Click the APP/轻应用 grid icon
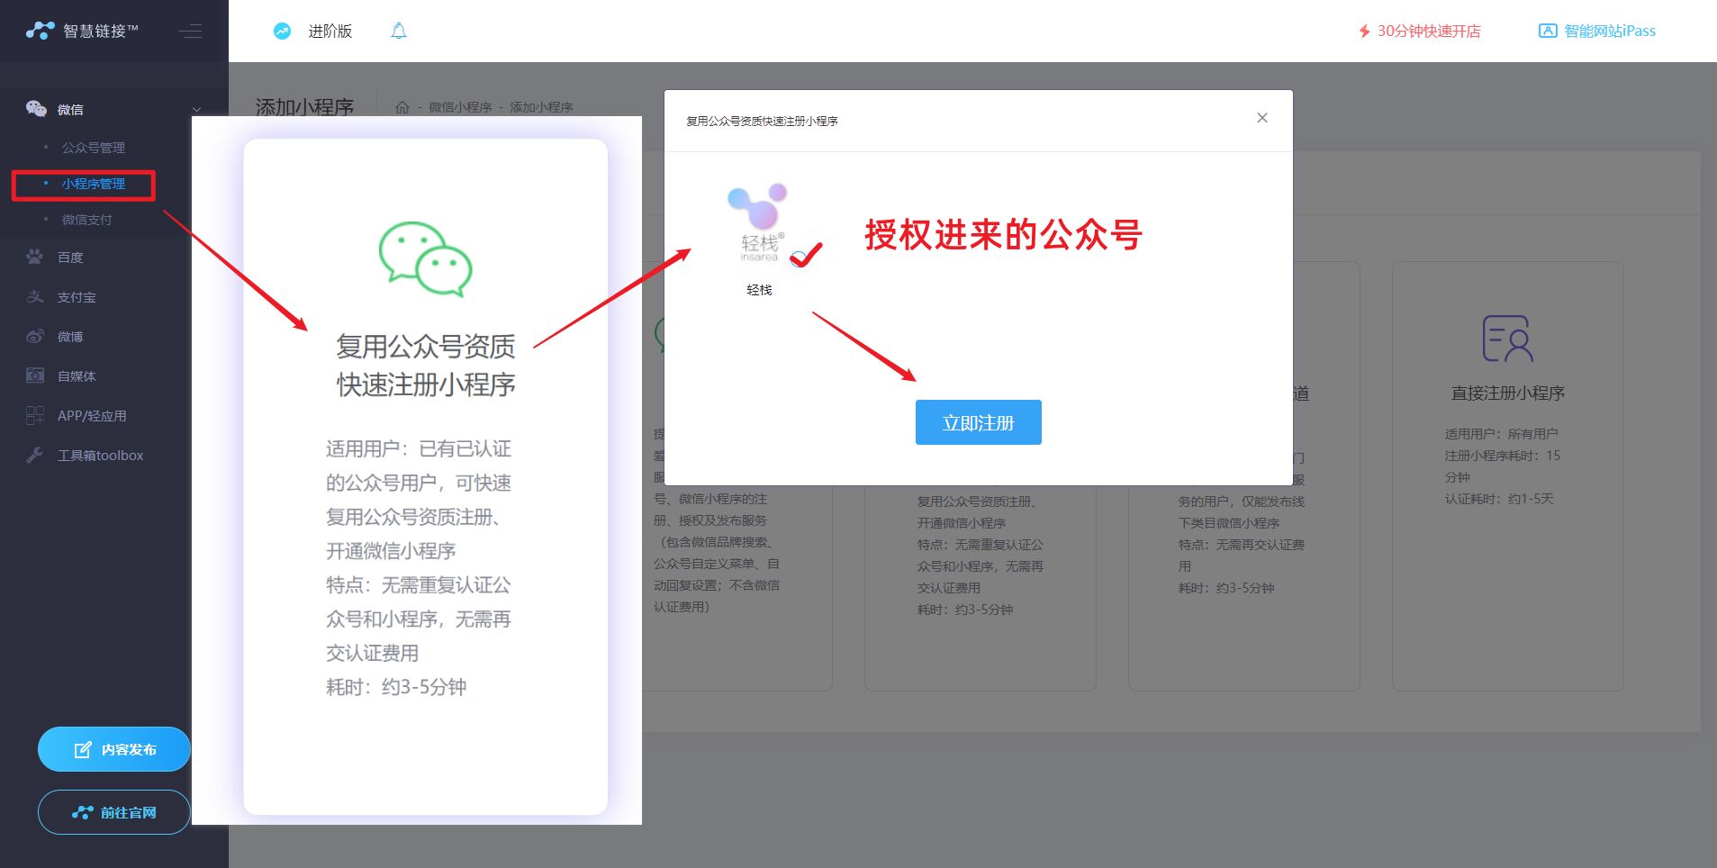The height and width of the screenshot is (868, 1717). 35,415
